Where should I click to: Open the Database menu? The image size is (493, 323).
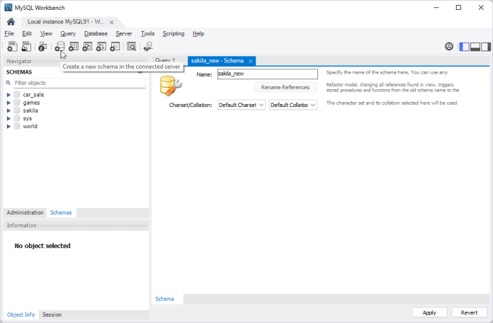[96, 33]
